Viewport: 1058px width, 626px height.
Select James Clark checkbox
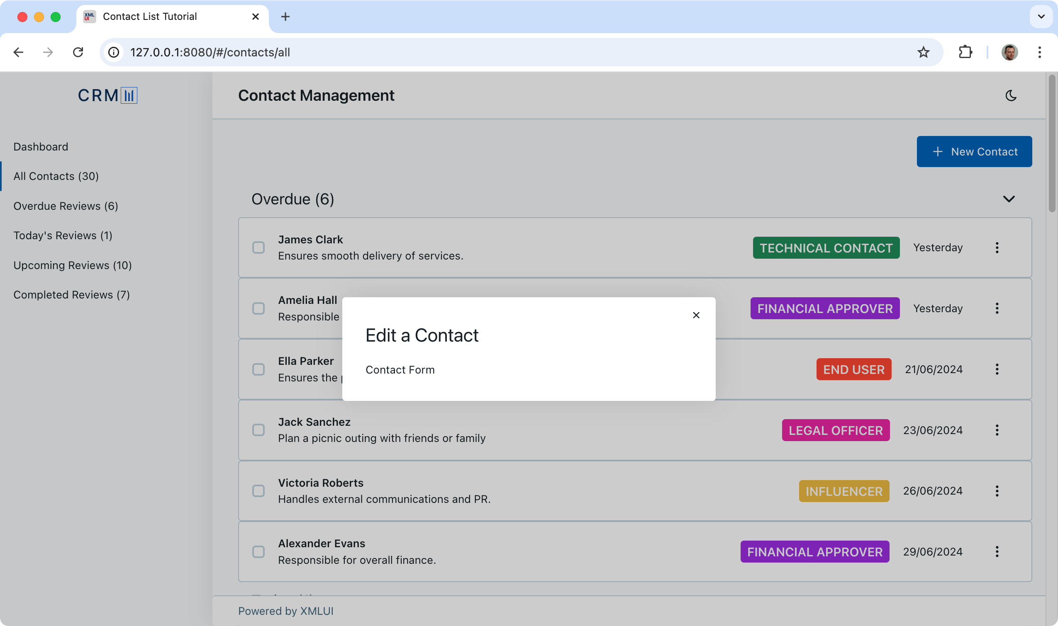tap(258, 247)
